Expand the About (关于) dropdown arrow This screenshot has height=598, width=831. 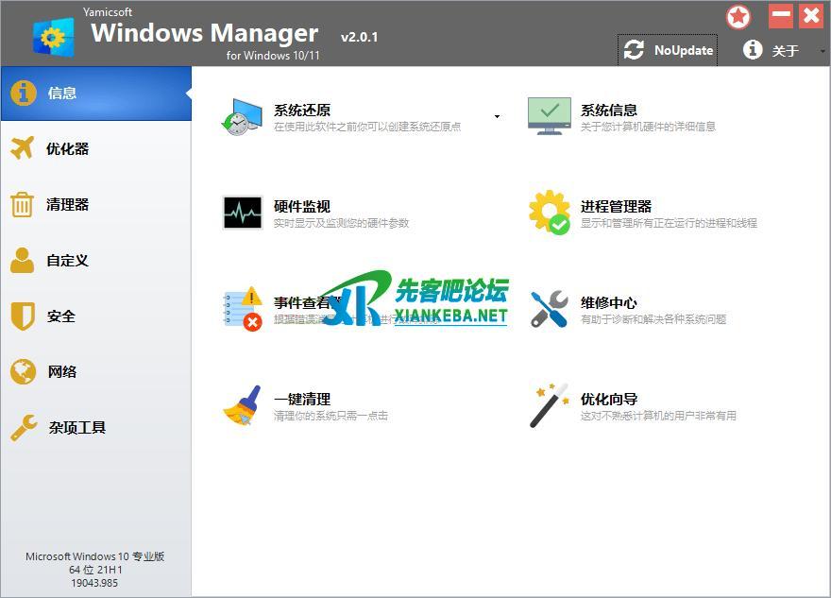click(822, 51)
